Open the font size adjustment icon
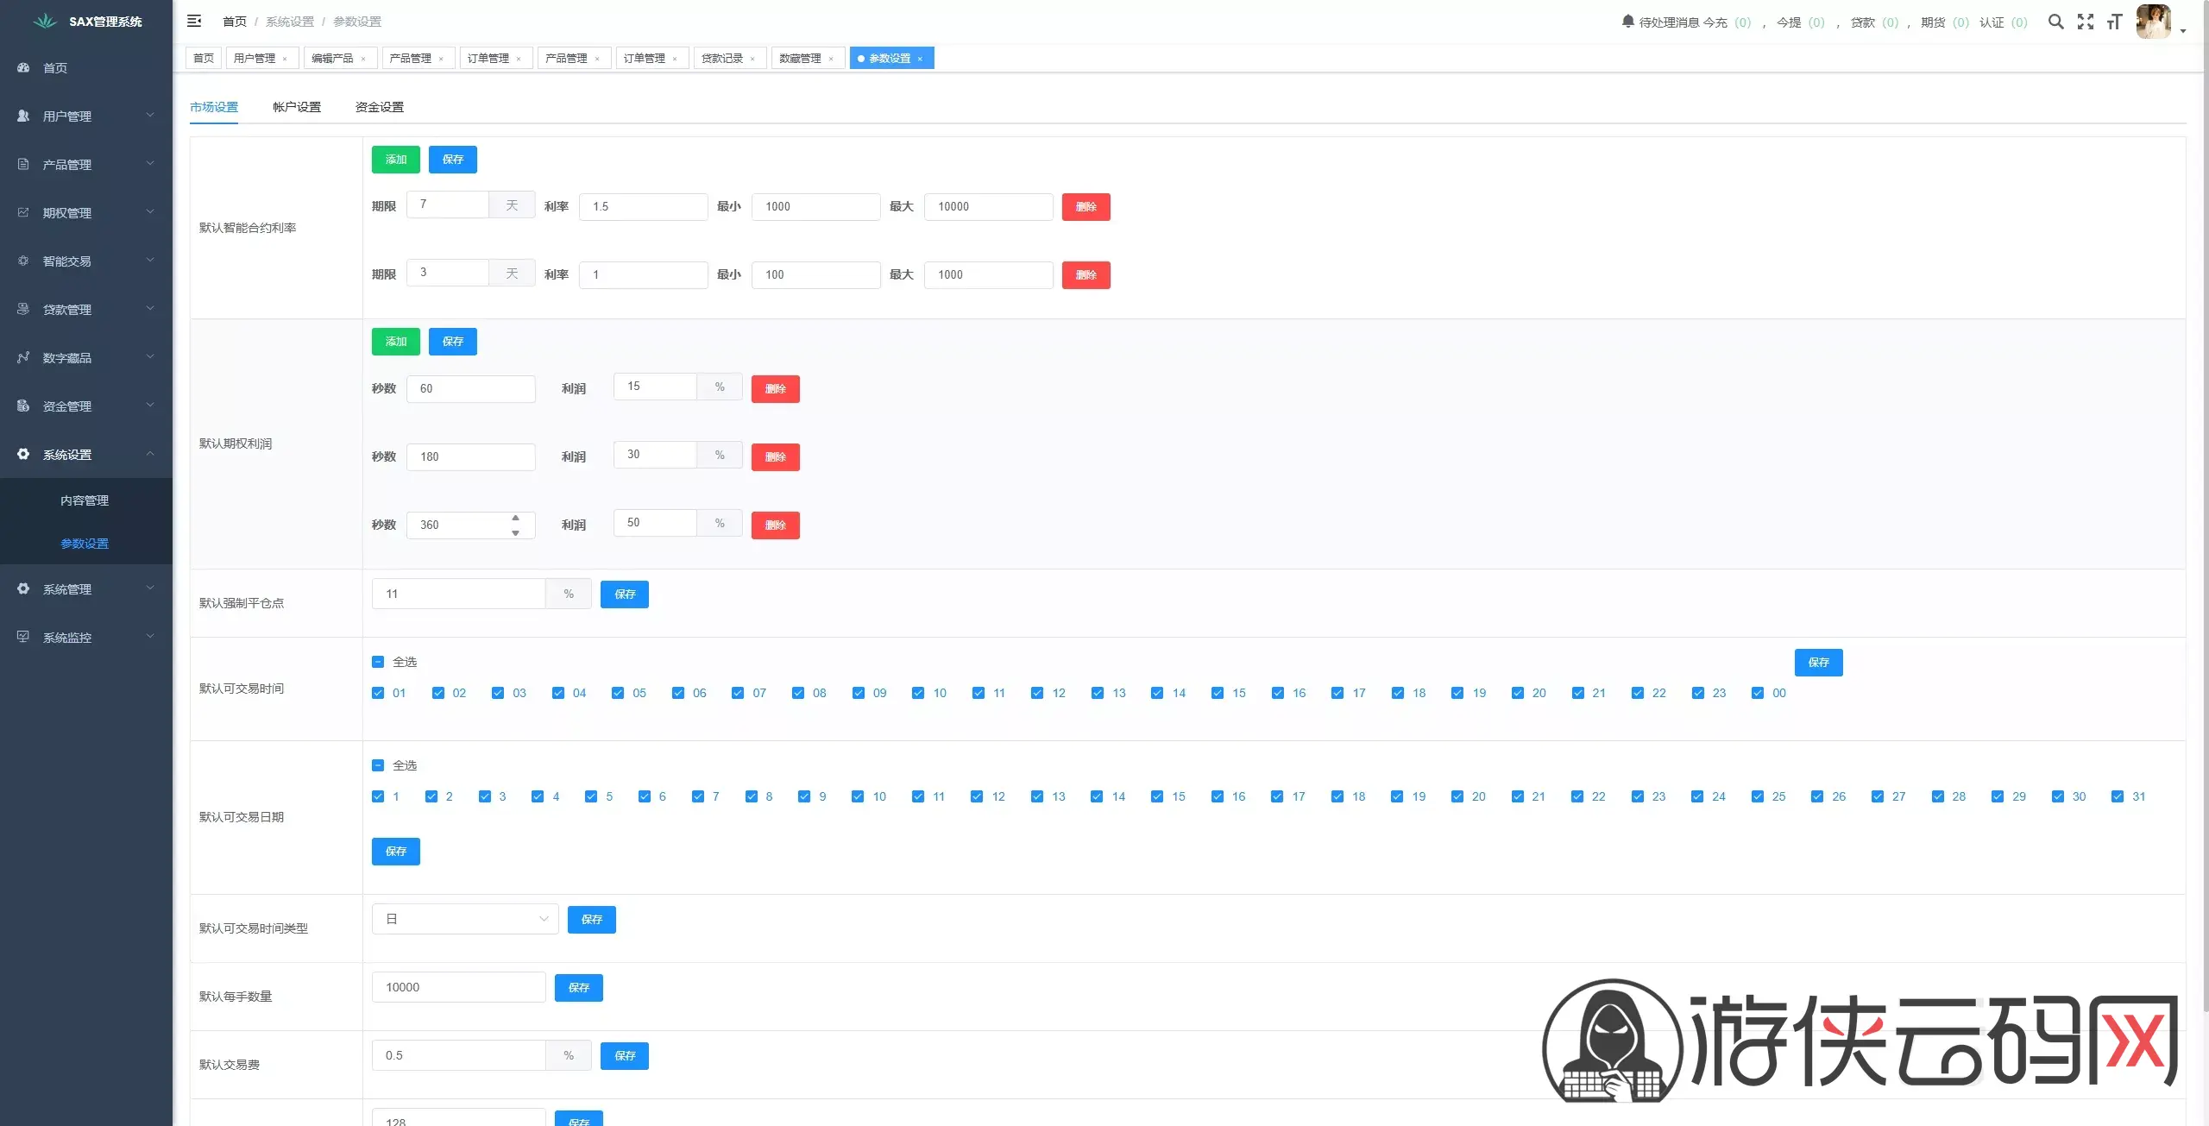The image size is (2209, 1126). coord(2114,22)
